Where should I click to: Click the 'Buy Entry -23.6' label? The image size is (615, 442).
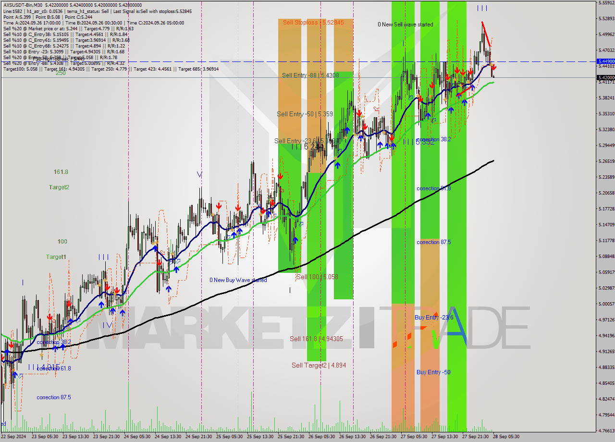[x=434, y=318]
